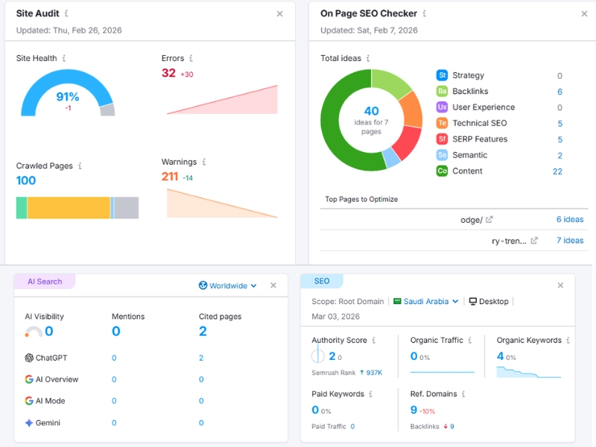Click the Total ideas donut chart center
The width and height of the screenshot is (596, 447).
coord(371,120)
